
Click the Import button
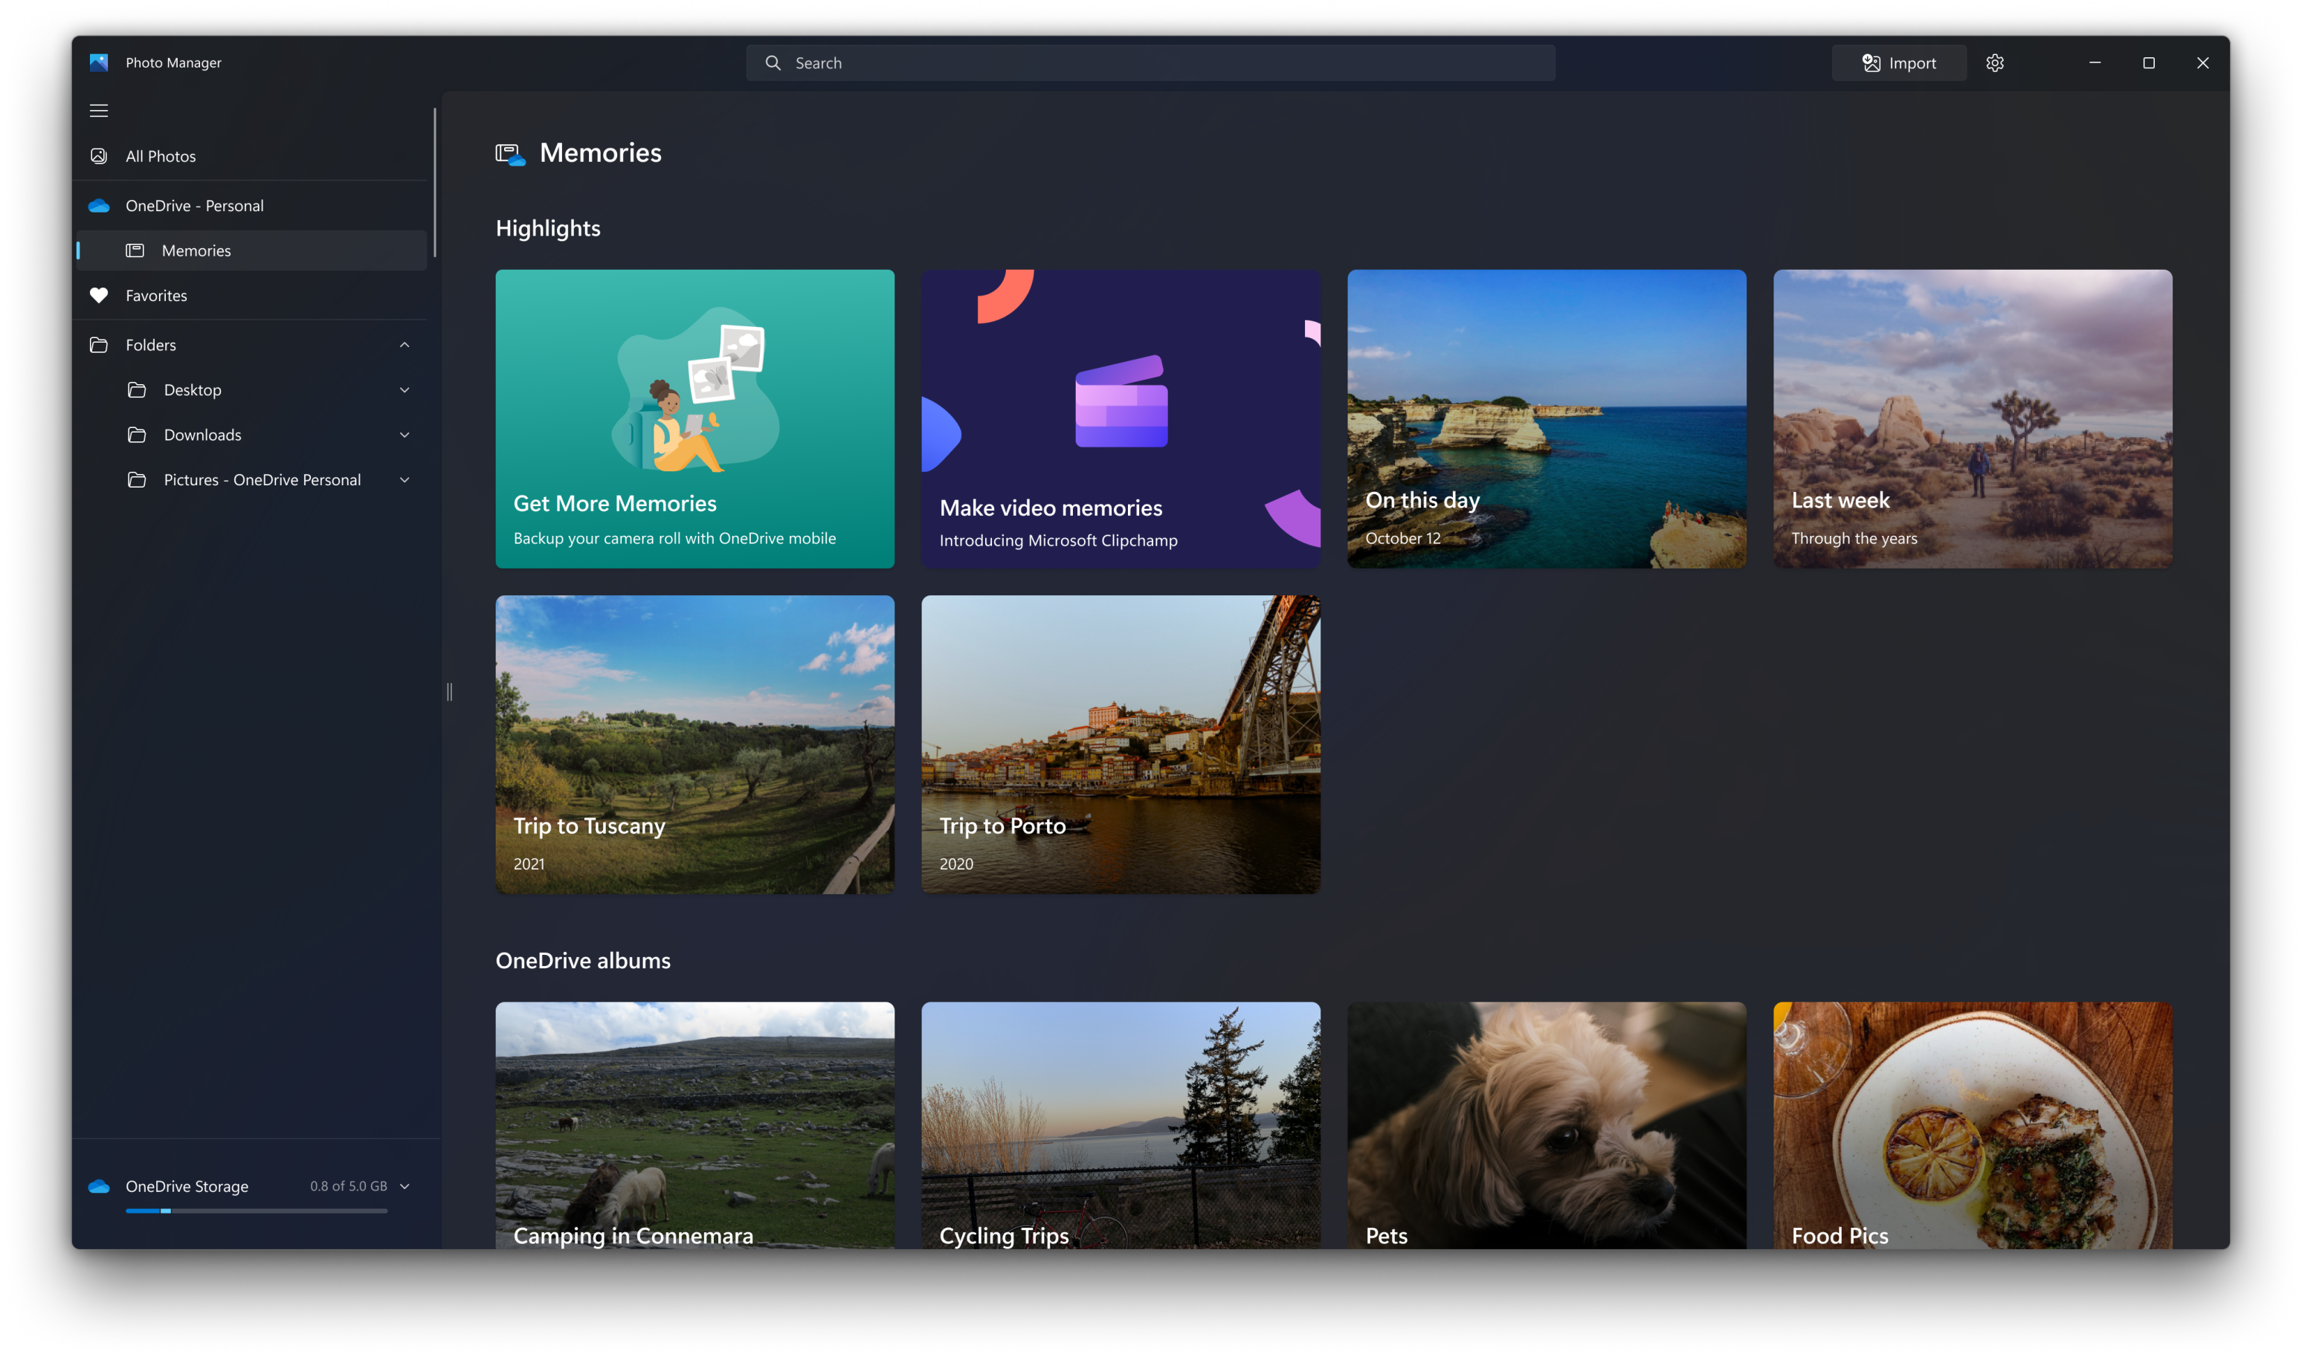click(x=1898, y=63)
